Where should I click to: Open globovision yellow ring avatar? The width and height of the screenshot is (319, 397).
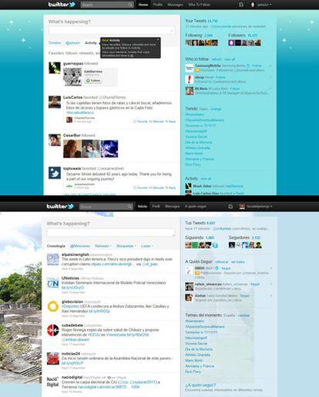point(53,306)
